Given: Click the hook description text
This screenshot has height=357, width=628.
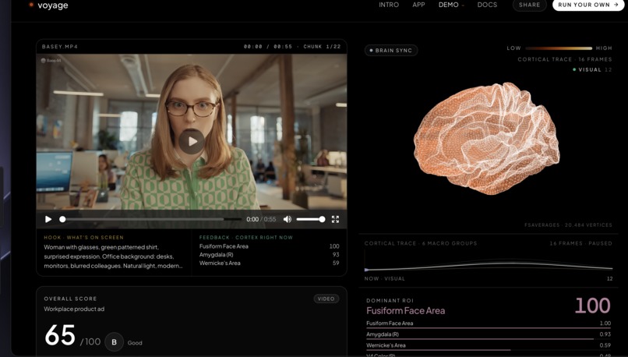Looking at the screenshot, I should [x=113, y=256].
